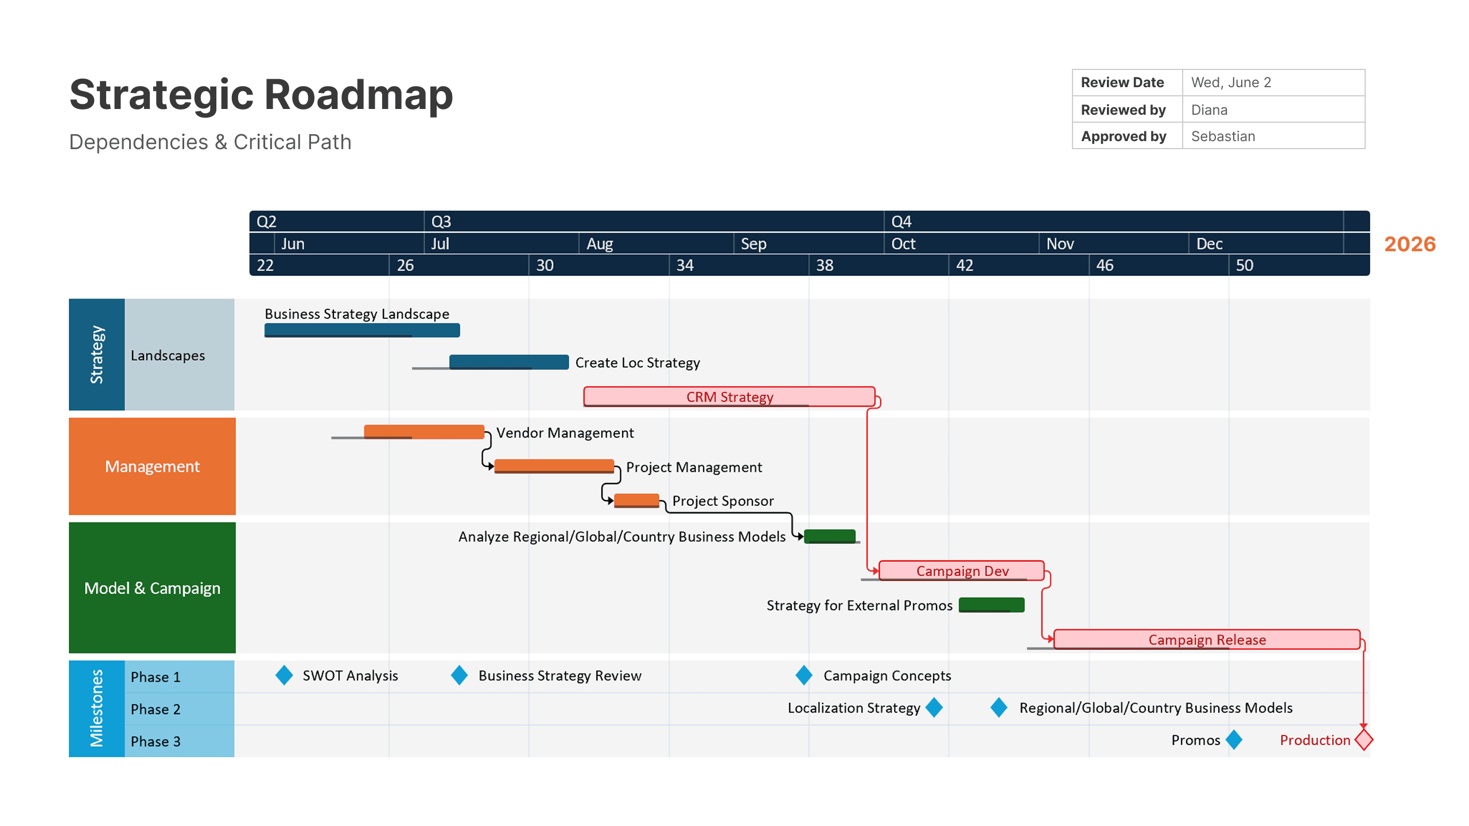Click the pink CRM Strategy bar

[729, 396]
